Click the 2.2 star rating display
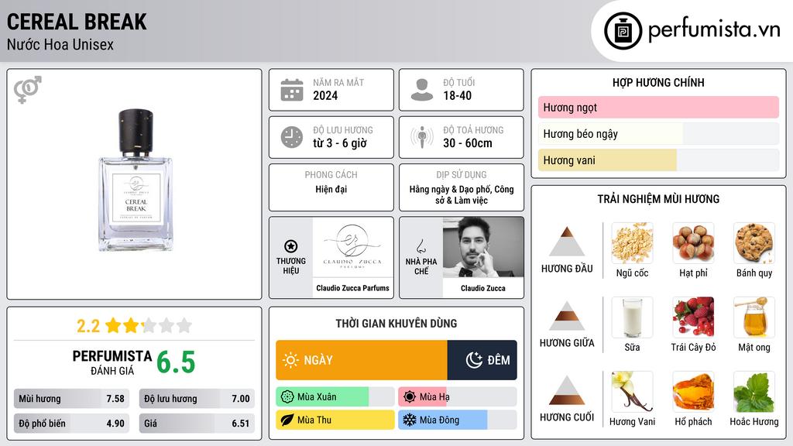This screenshot has height=446, width=793. click(x=134, y=326)
